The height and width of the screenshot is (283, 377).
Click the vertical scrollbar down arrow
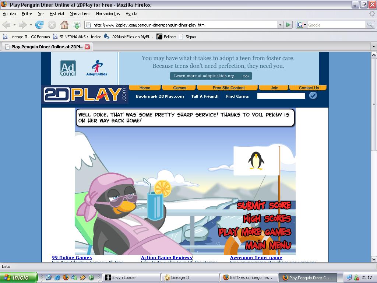click(374, 259)
